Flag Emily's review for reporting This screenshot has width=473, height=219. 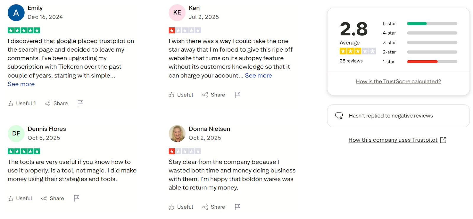[80, 103]
